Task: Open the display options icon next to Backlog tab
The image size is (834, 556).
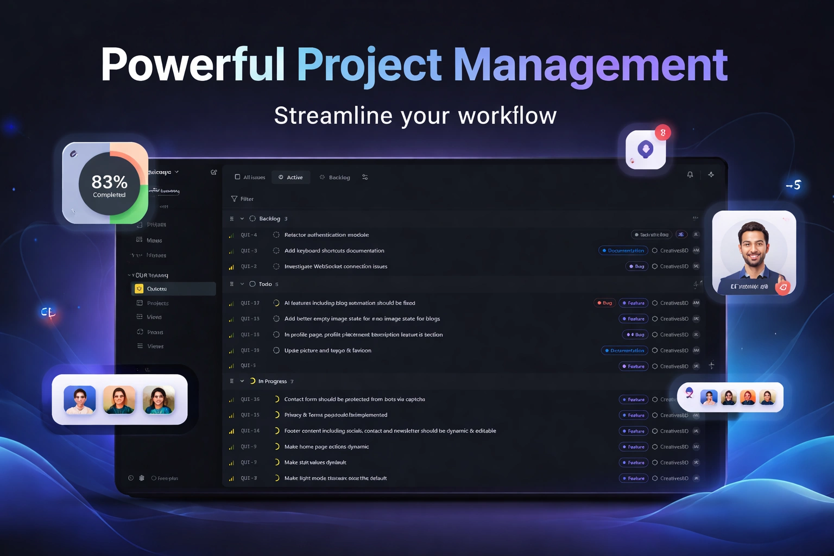Action: [365, 178]
